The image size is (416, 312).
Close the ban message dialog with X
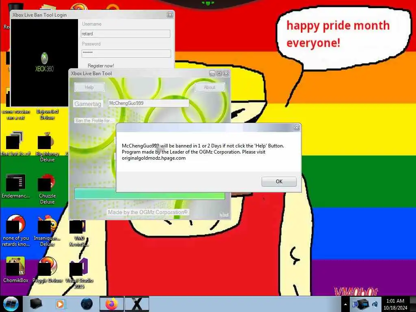pos(297,128)
